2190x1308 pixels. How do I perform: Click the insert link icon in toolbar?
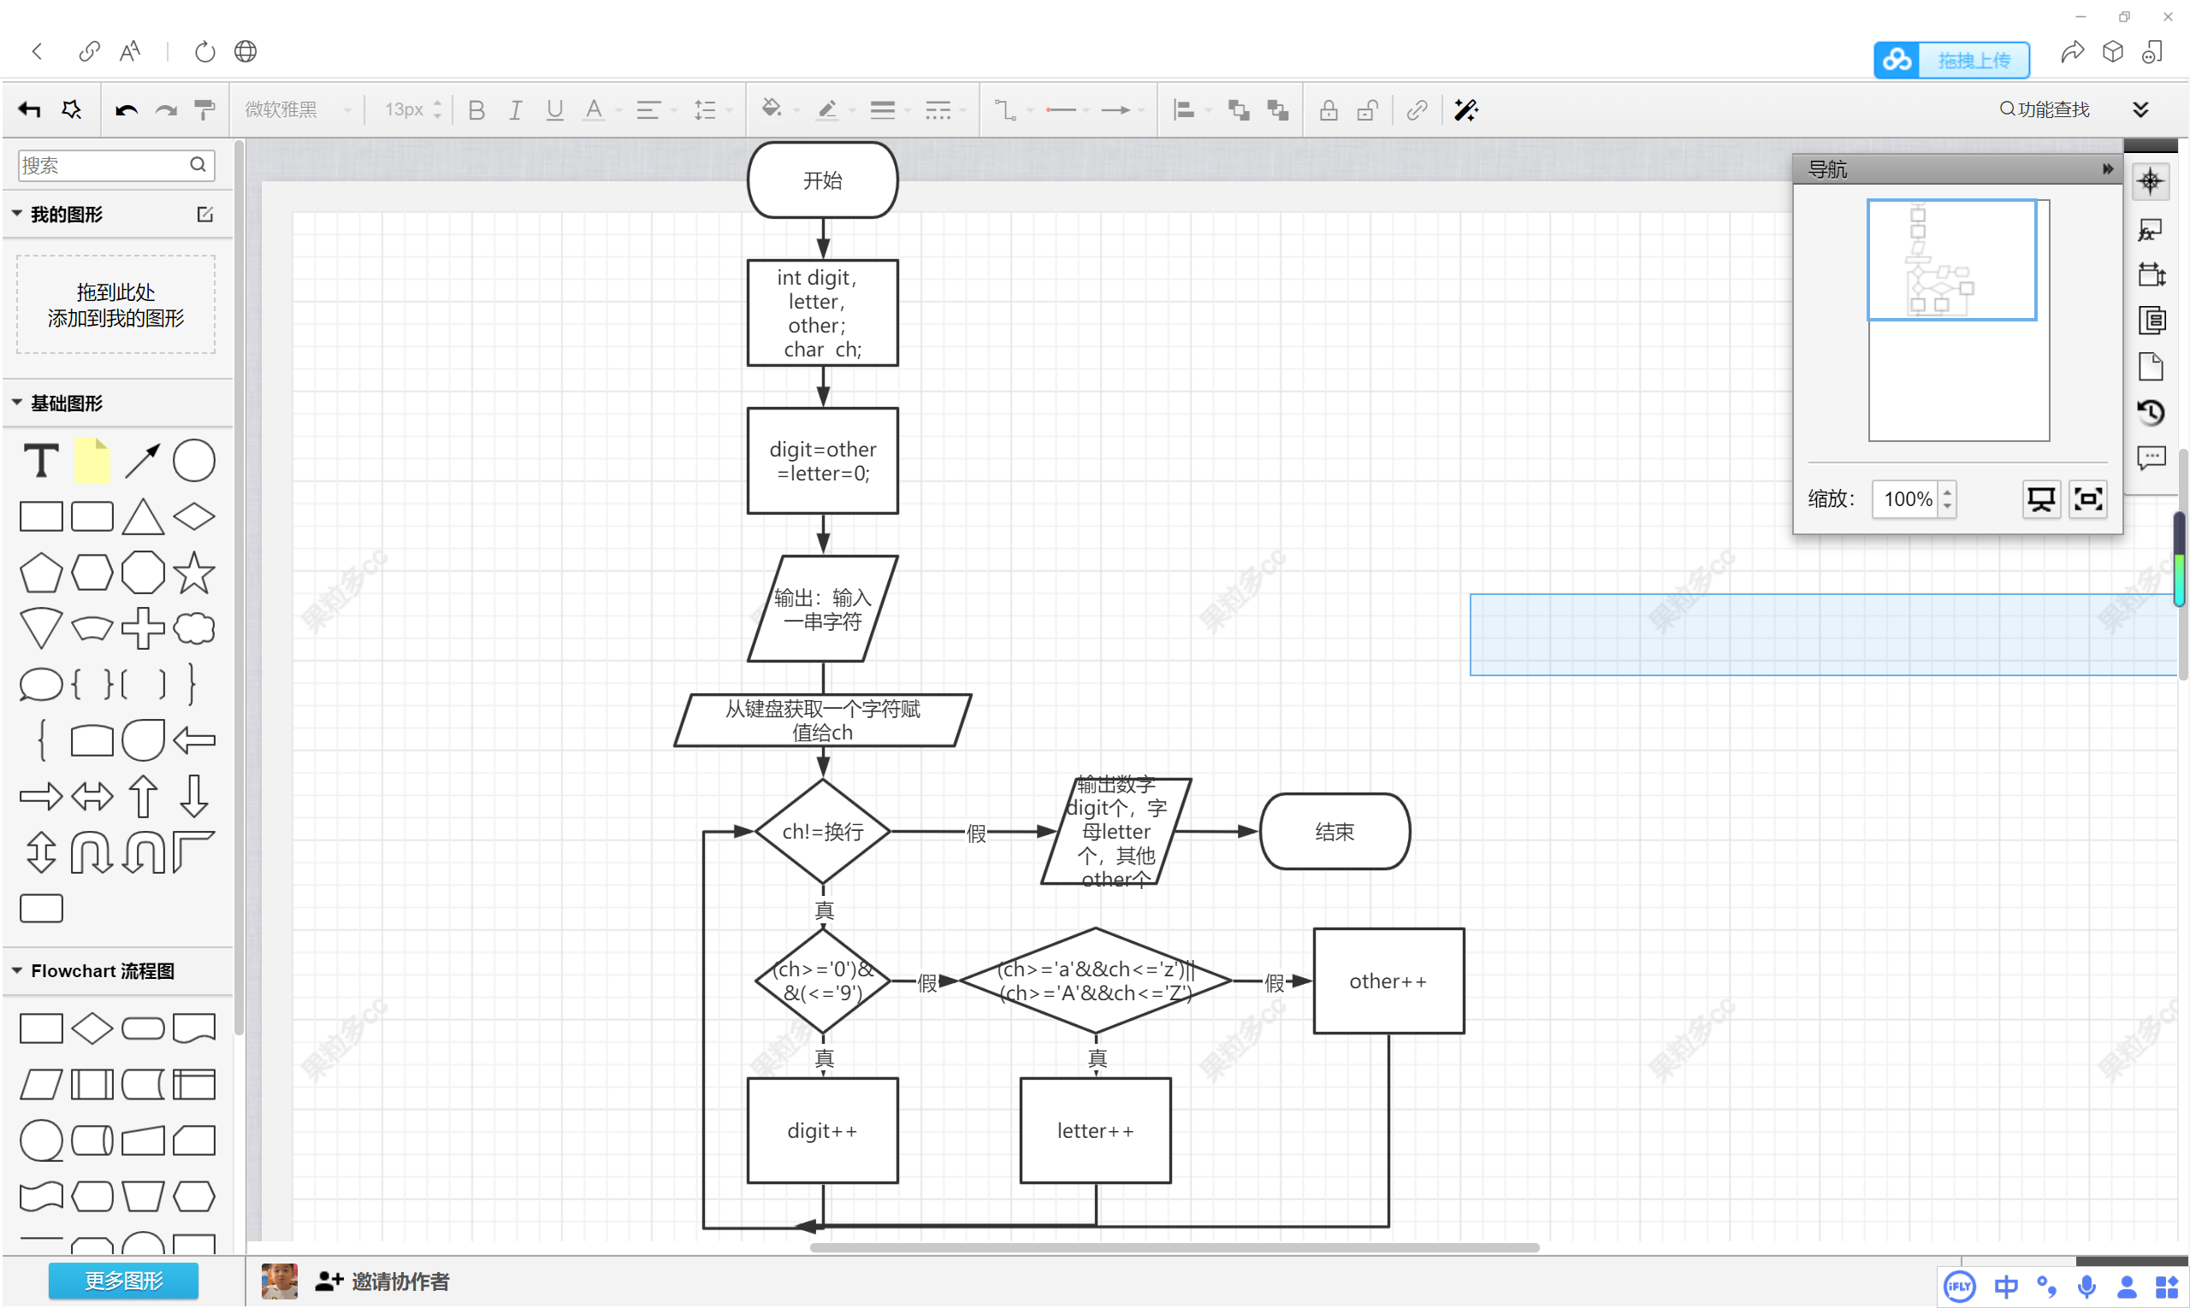pos(1417,110)
